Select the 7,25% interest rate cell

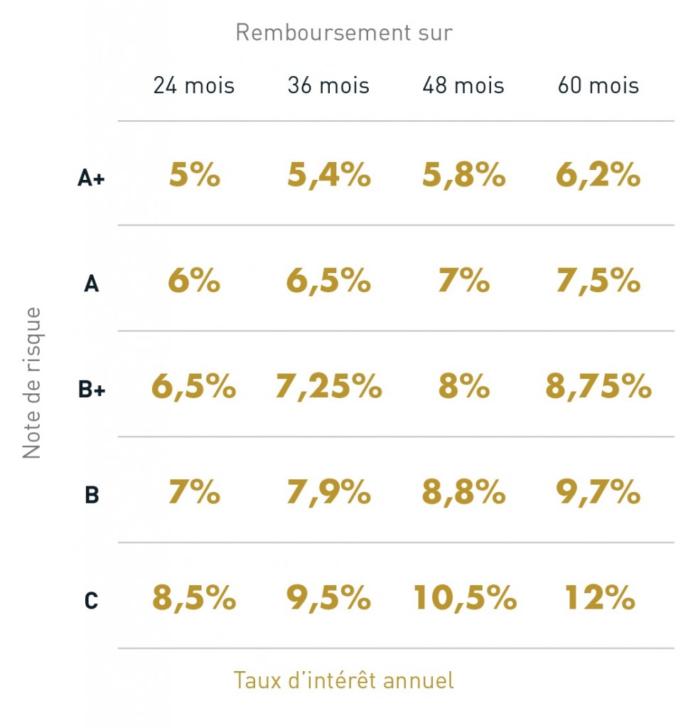click(x=328, y=387)
